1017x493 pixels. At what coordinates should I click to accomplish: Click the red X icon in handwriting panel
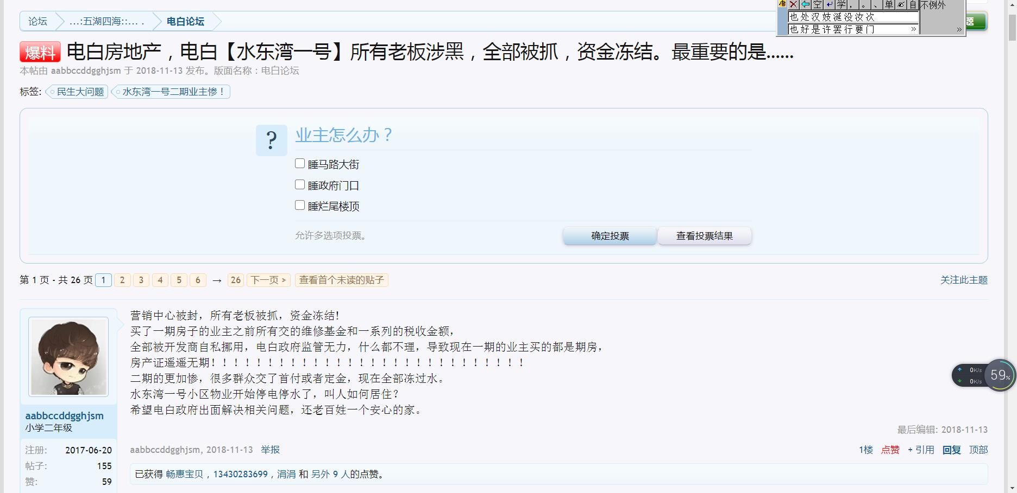[794, 5]
